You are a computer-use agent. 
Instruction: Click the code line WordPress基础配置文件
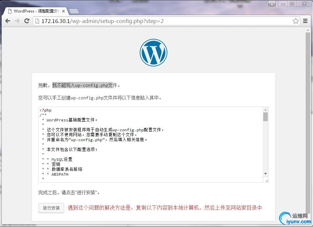(72, 120)
